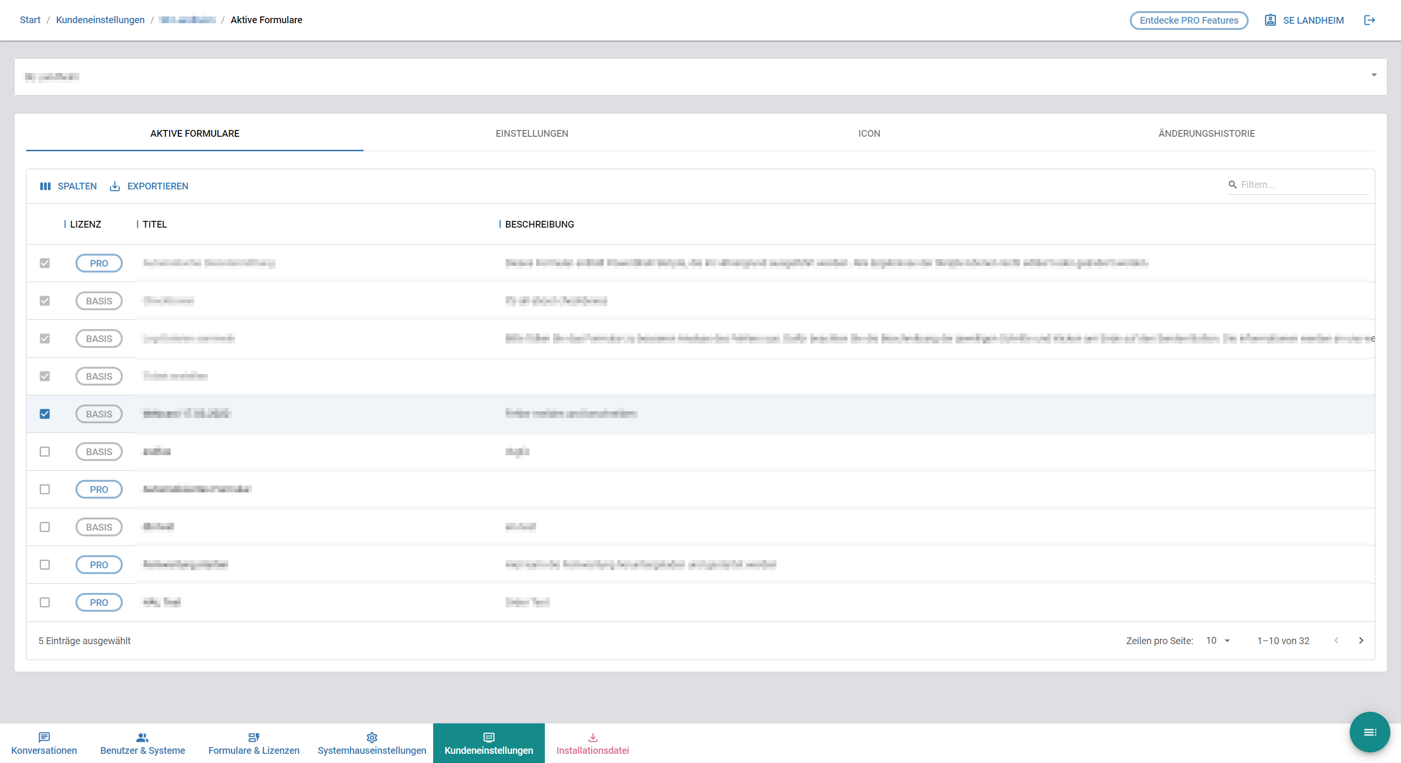Uncheck the selected fifth row checkbox

44,414
